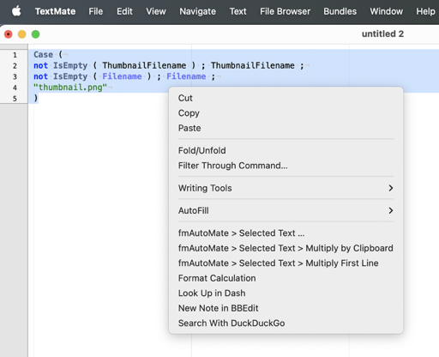Viewport: 439px width, 357px height.
Task: Open the File menu
Action: point(95,11)
